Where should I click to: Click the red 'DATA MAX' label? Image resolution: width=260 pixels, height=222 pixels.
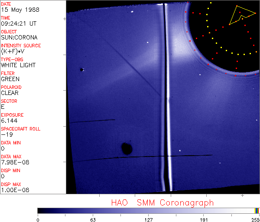[11, 157]
